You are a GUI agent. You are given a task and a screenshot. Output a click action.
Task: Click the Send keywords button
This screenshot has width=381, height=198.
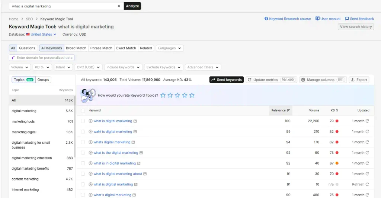click(227, 79)
